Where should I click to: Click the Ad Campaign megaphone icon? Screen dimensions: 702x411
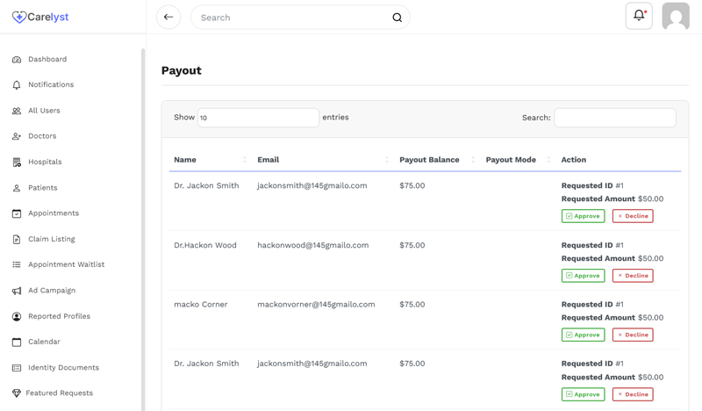click(17, 291)
